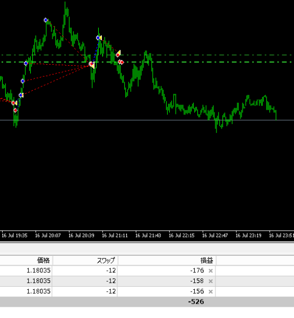Image resolution: width=294 pixels, height=318 pixels.
Task: Select the first row price 1.18035
Action: pyautogui.click(x=38, y=270)
